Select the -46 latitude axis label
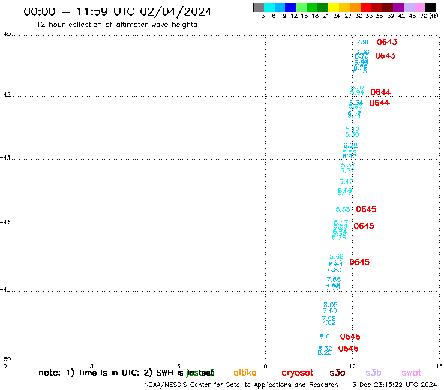The height and width of the screenshot is (390, 444). pos(5,222)
